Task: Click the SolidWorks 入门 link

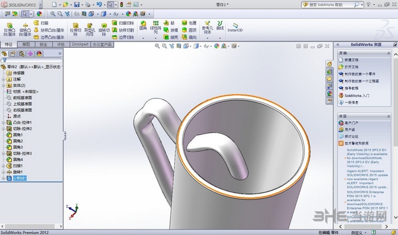Action: (x=356, y=96)
